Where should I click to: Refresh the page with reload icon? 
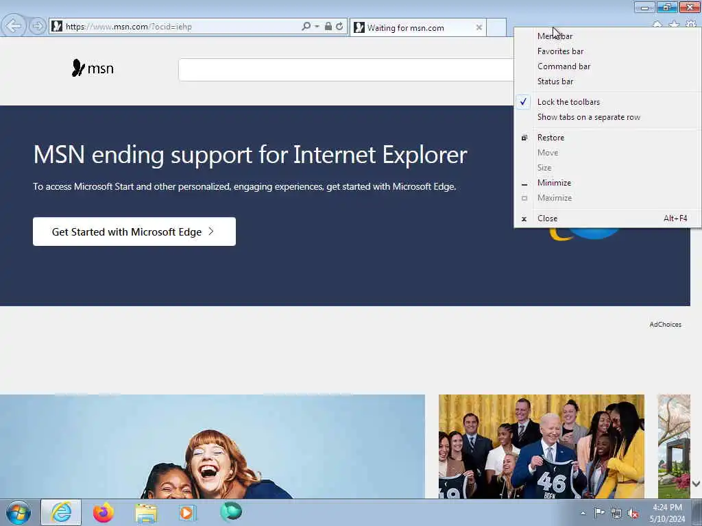(x=340, y=27)
